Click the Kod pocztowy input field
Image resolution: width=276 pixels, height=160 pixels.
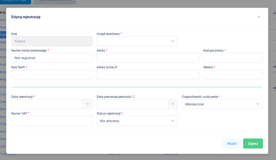(233, 58)
